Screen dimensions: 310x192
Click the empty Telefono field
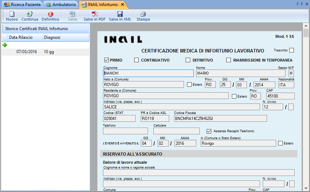click(125, 131)
